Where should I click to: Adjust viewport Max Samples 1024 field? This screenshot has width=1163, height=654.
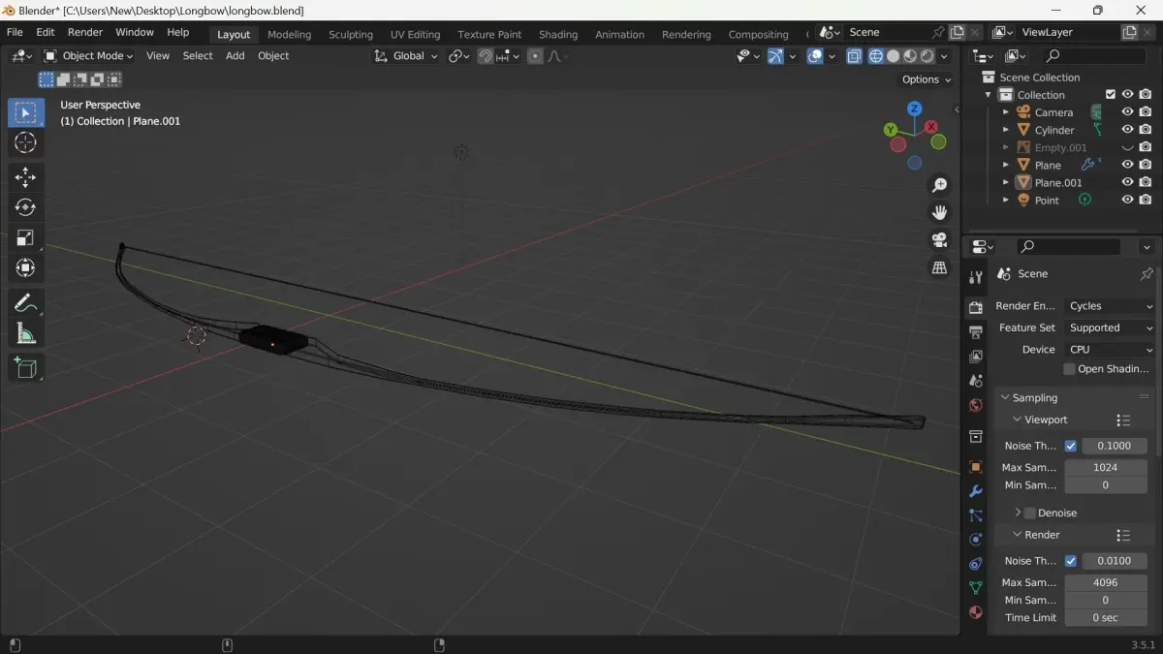(1106, 468)
